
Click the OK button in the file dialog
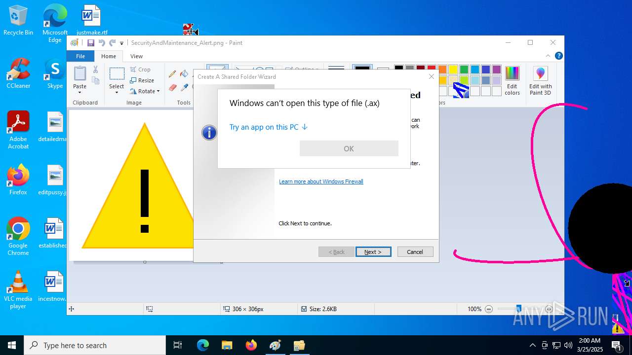tap(349, 148)
